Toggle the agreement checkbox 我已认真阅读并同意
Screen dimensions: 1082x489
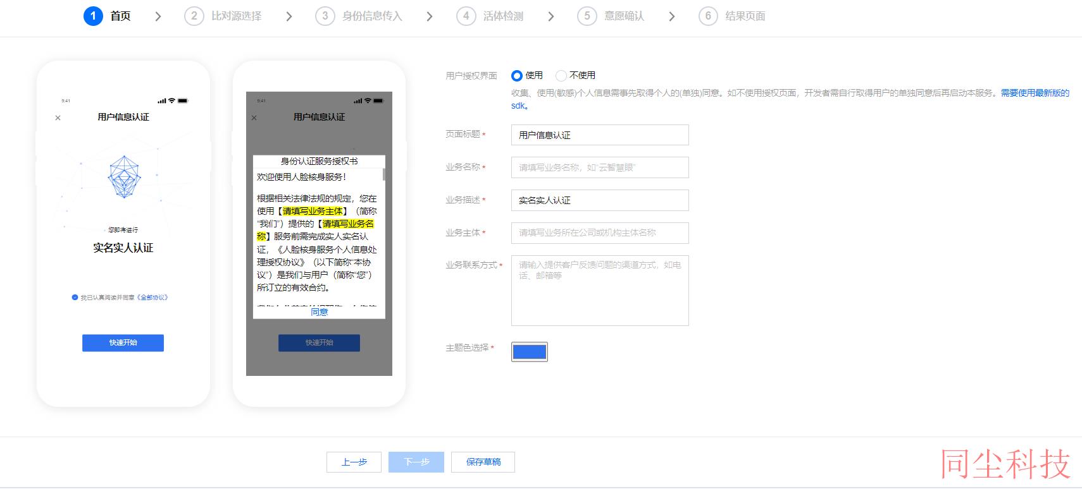click(75, 297)
